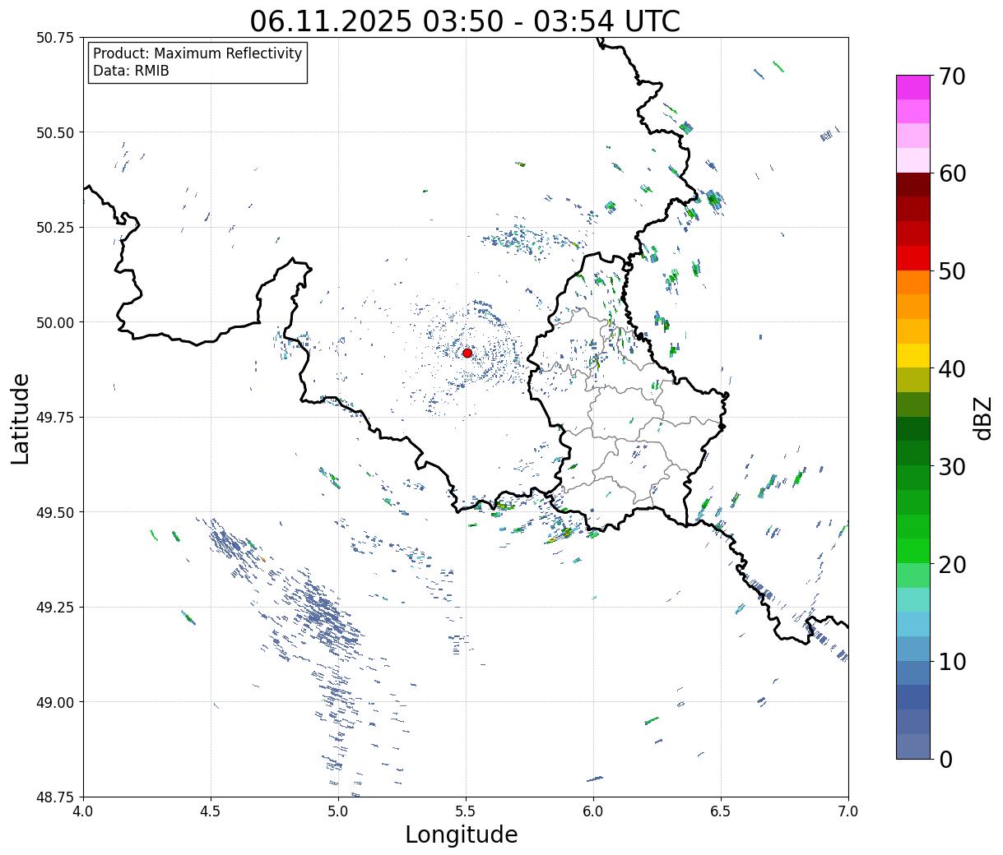This screenshot has height=855, width=1003.
Task: Click the 'Latitude' axis label
Action: point(21,418)
